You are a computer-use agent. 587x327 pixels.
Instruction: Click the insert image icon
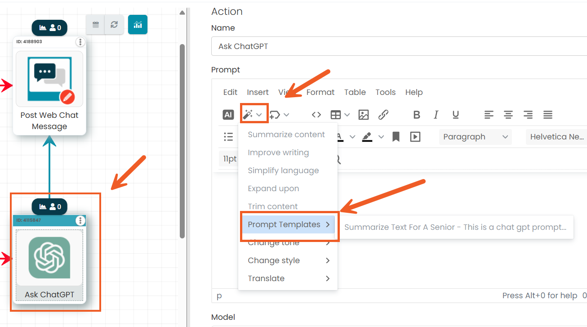click(x=364, y=115)
